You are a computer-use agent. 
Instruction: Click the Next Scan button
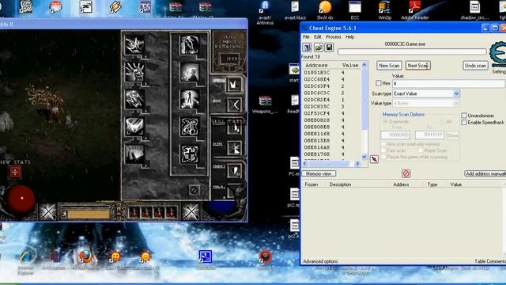tap(418, 66)
